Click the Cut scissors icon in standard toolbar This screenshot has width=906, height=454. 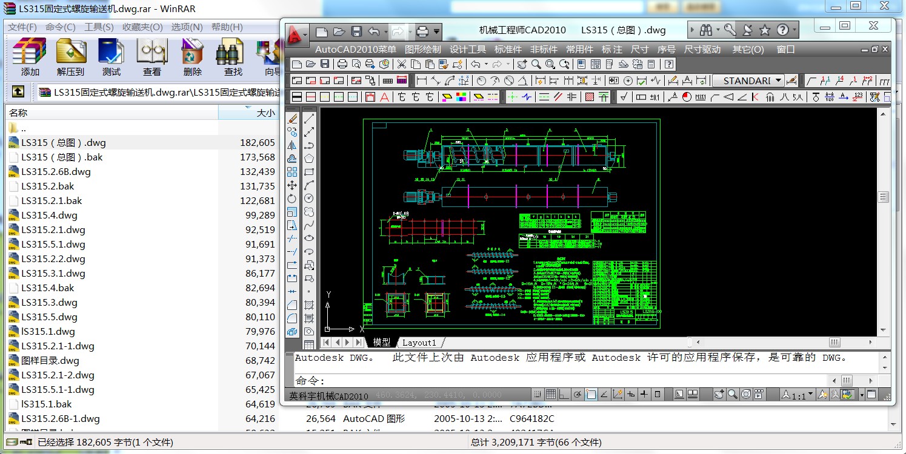tap(401, 64)
